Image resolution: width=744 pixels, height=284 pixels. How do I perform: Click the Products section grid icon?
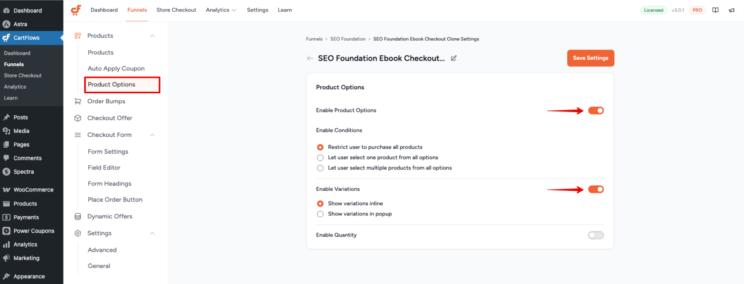coord(78,36)
